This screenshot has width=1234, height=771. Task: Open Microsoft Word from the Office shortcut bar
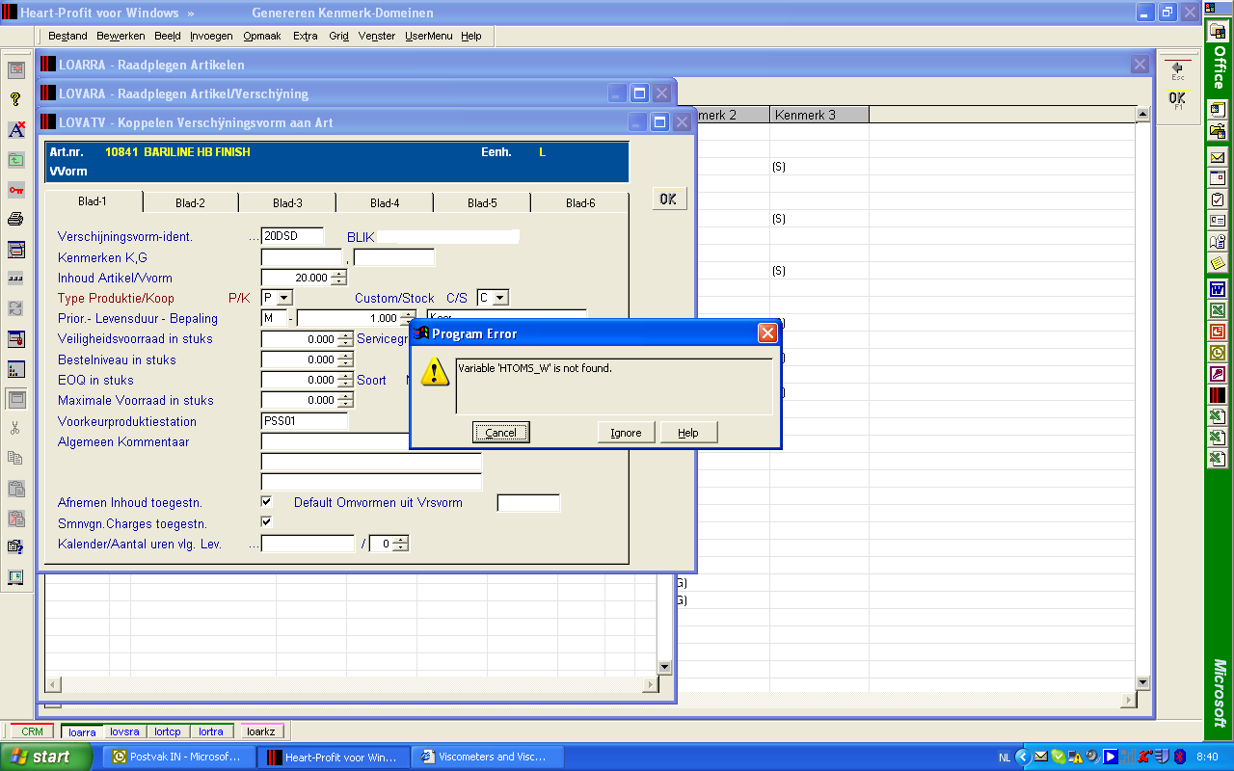click(1218, 289)
